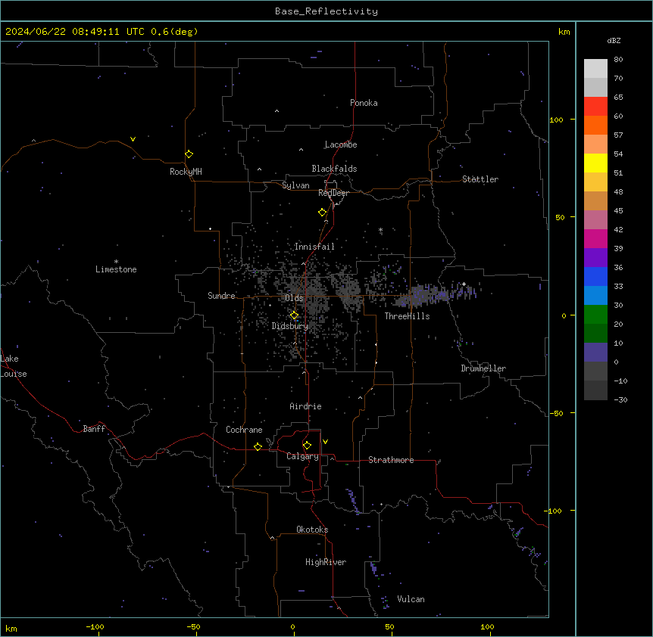
Task: Select the yellow v marker northwest of RockyMH
Action: pos(133,139)
